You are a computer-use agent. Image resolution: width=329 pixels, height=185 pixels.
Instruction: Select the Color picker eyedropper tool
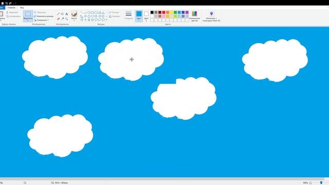62,19
